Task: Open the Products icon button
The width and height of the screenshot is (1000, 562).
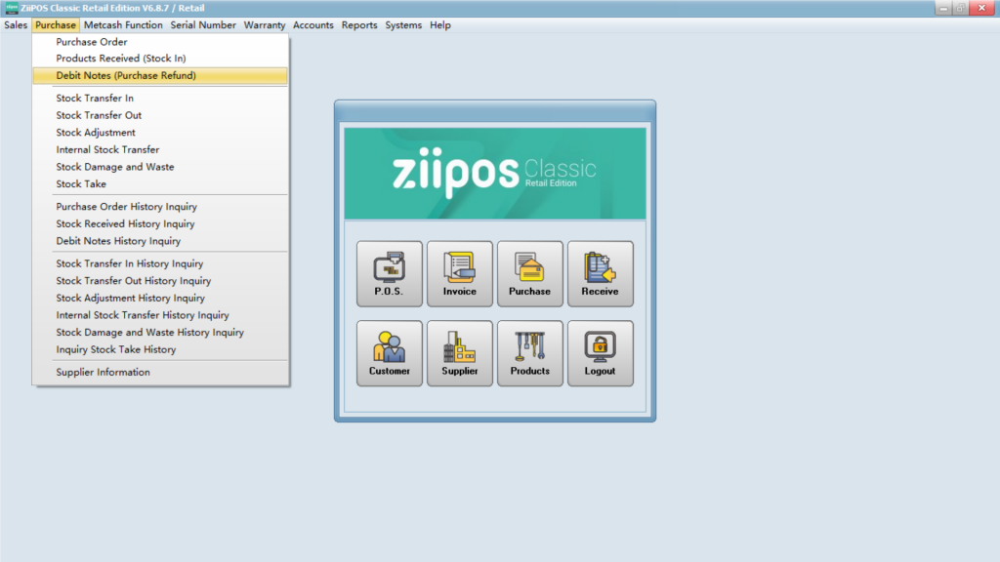Action: (x=530, y=353)
